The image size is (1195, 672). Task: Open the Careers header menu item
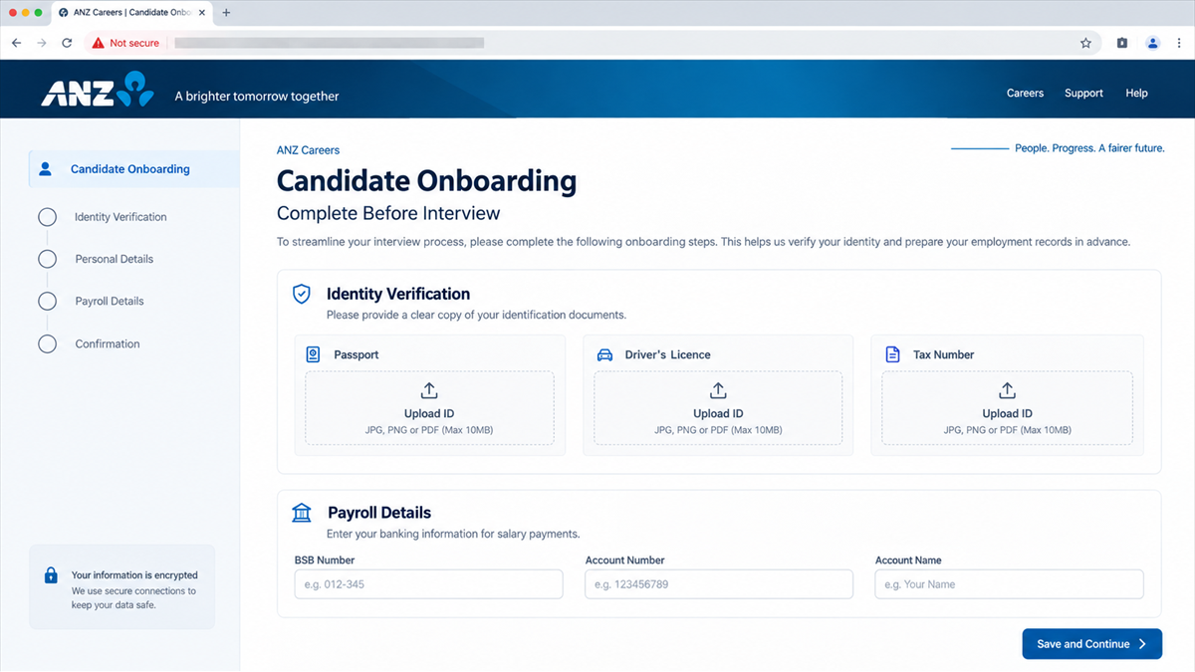pos(1025,93)
